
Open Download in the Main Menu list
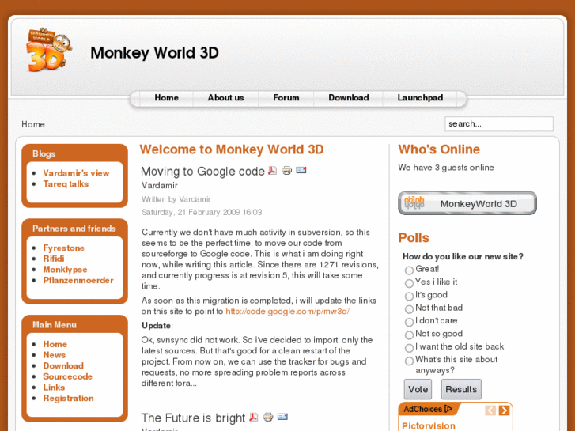pyautogui.click(x=63, y=365)
